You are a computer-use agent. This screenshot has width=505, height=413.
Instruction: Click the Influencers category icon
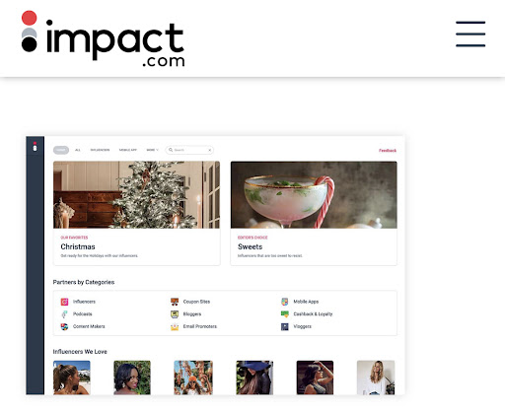pyautogui.click(x=64, y=302)
